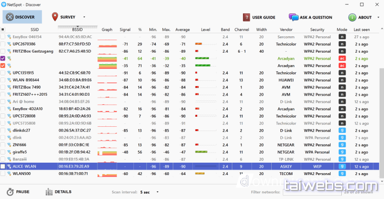Open the User Guide

259,17
